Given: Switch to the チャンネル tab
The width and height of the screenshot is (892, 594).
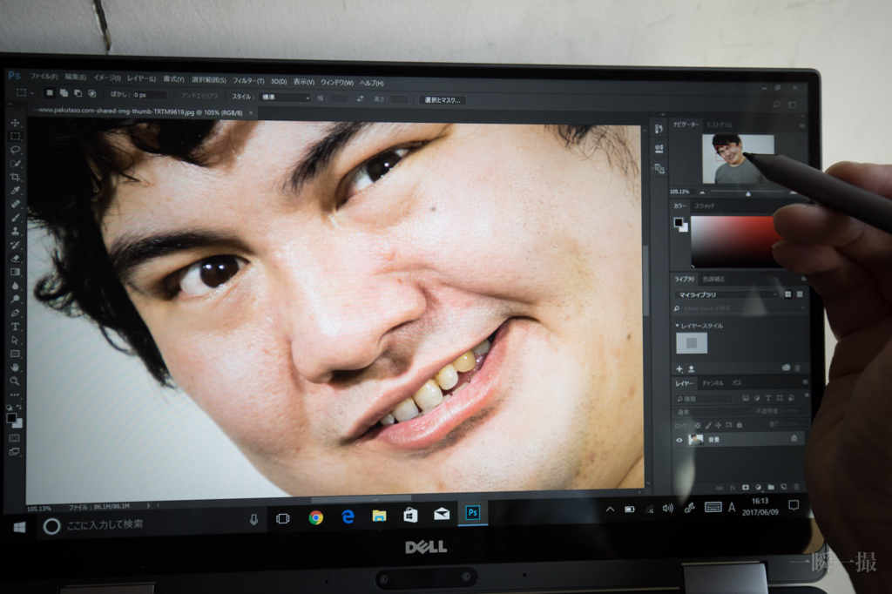Looking at the screenshot, I should pos(713,383).
